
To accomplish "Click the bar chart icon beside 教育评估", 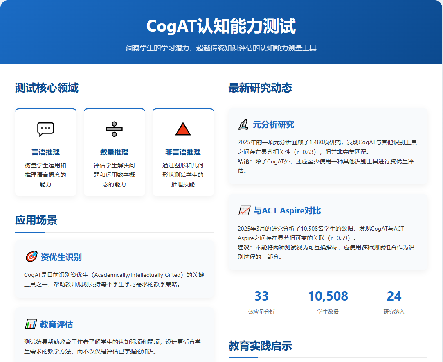I will point(31,324).
